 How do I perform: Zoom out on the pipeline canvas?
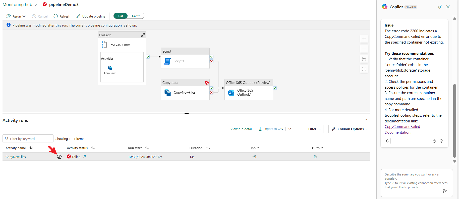tap(364, 49)
